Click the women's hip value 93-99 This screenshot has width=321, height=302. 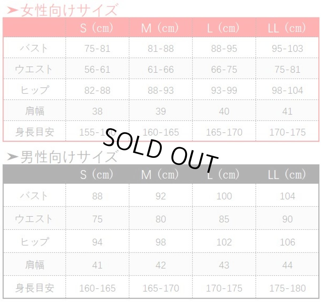click(224, 90)
